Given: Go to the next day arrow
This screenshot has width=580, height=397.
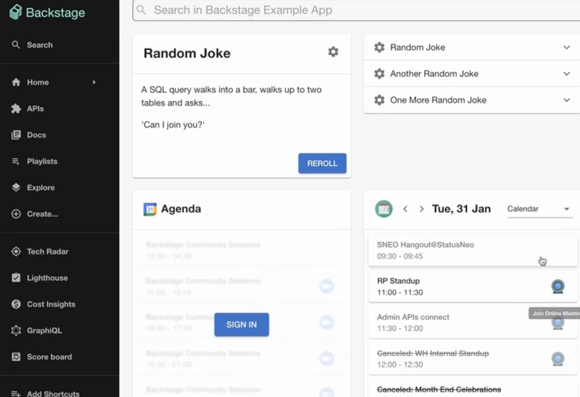Looking at the screenshot, I should (x=421, y=209).
